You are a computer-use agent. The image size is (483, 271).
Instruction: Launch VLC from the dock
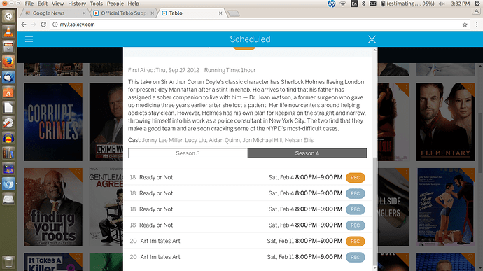[x=8, y=32]
